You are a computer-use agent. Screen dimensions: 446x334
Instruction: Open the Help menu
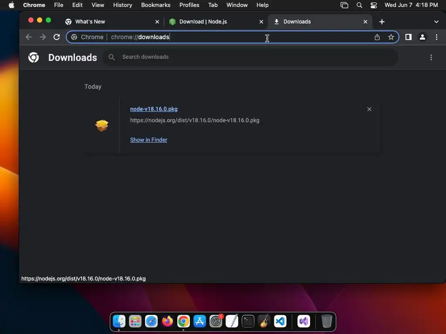[262, 5]
